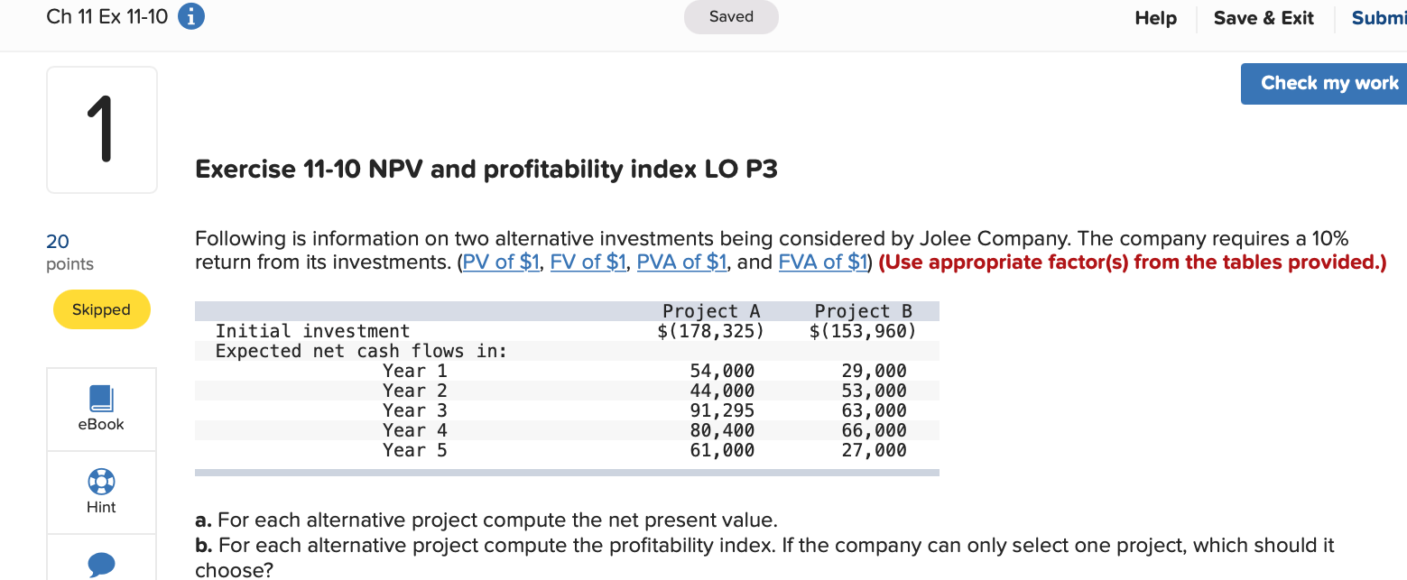This screenshot has height=580, width=1407.
Task: Click Check my work button
Action: pyautogui.click(x=1324, y=83)
